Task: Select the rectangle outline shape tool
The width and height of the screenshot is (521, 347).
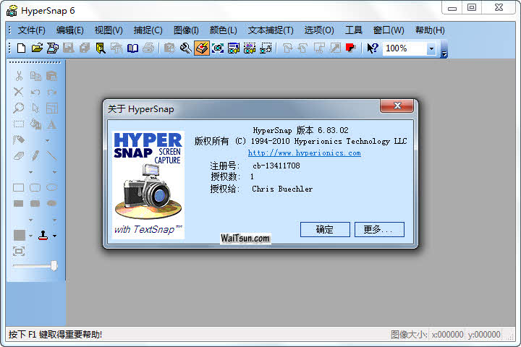Action: (x=19, y=187)
